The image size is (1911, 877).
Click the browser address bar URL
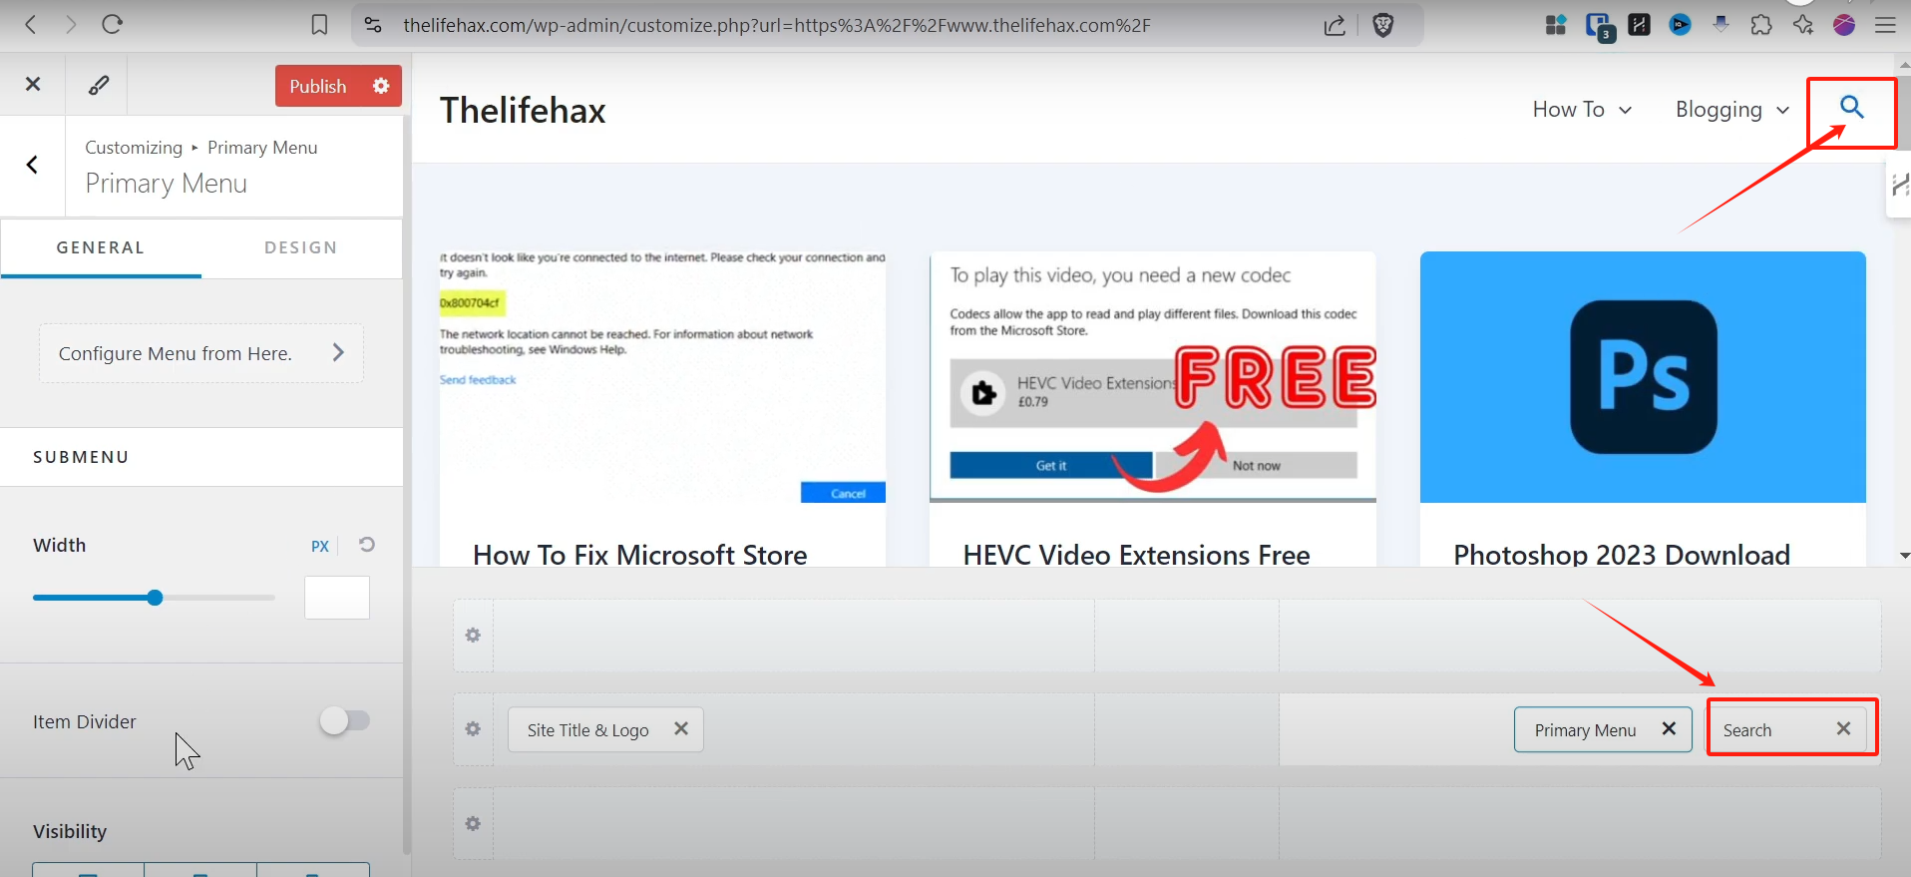pos(777,25)
